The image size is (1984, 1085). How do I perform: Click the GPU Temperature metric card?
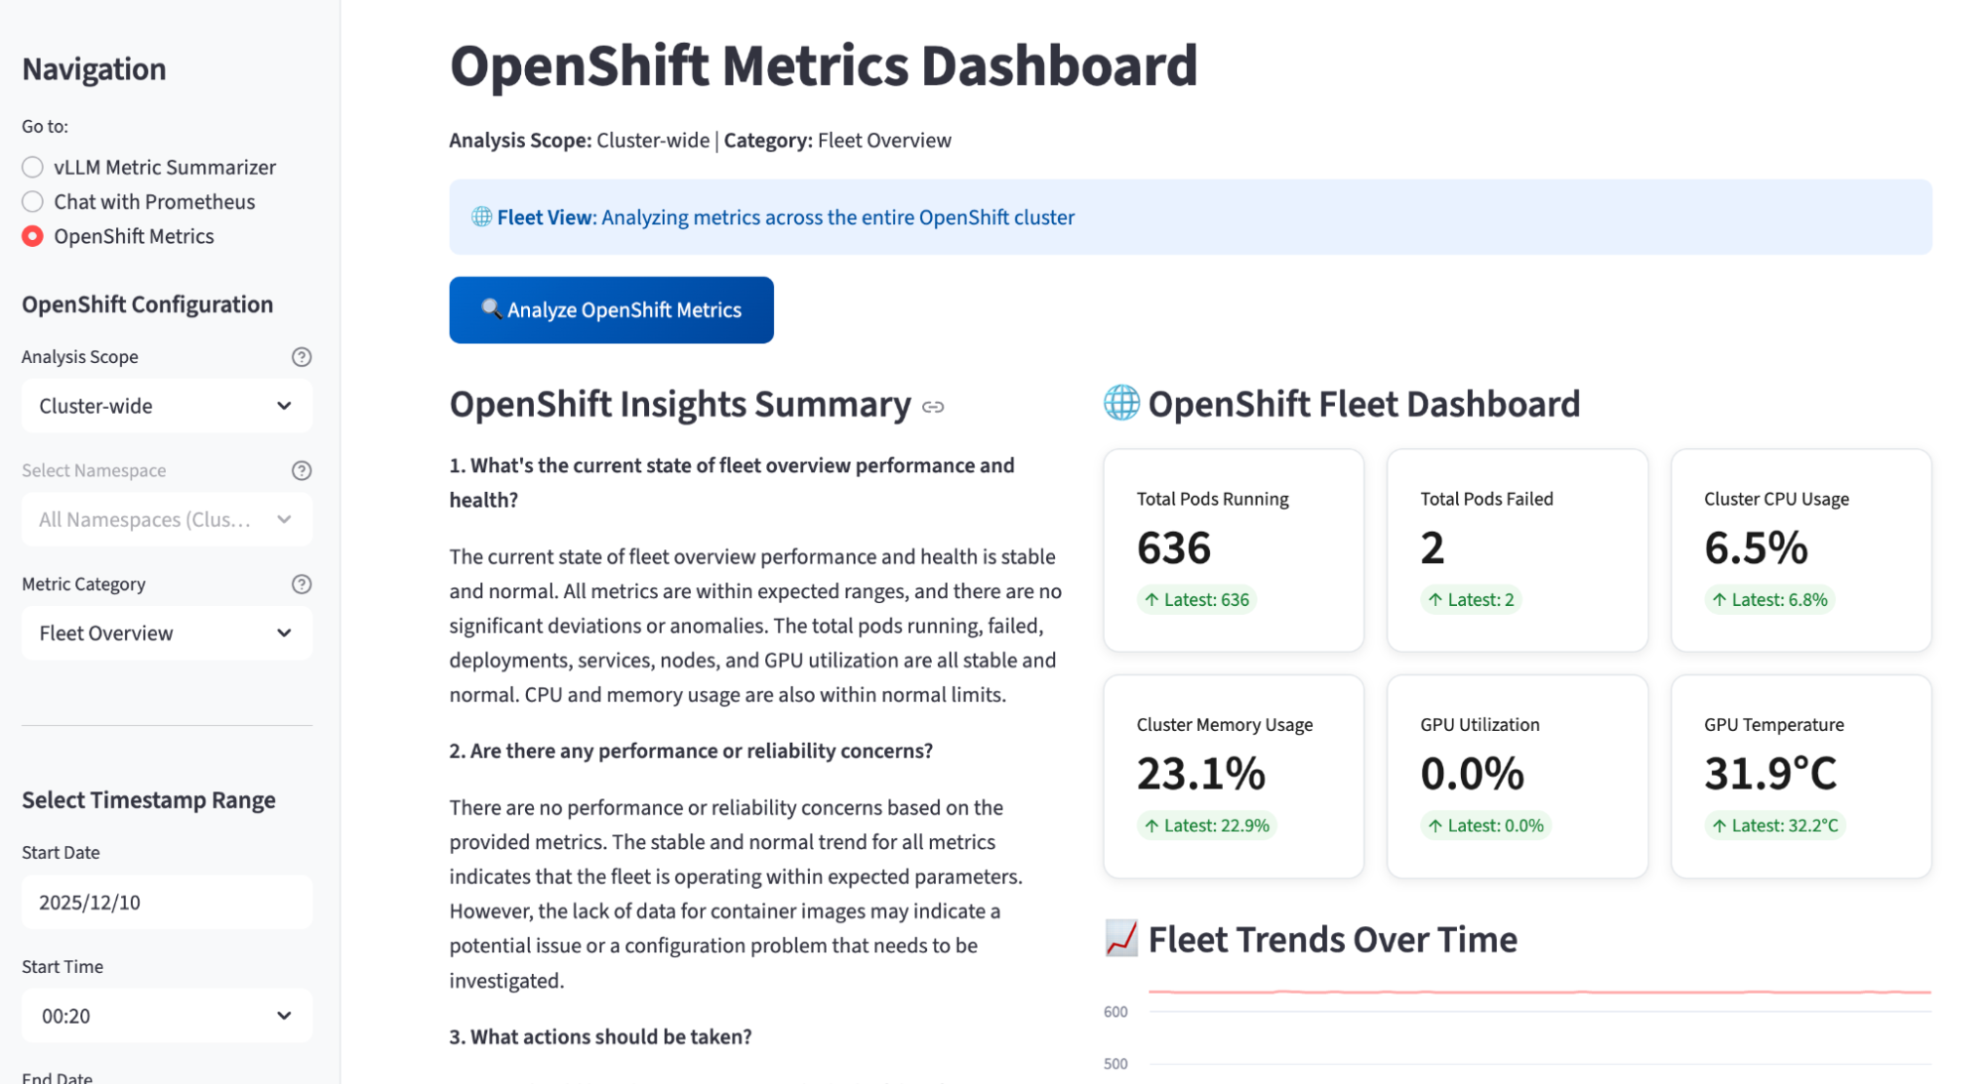tap(1800, 776)
